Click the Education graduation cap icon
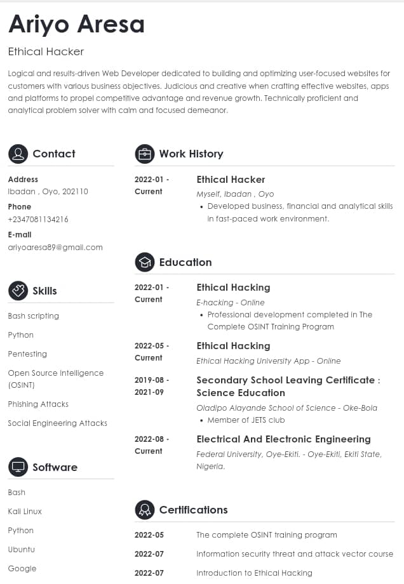404x584 pixels. click(x=145, y=262)
